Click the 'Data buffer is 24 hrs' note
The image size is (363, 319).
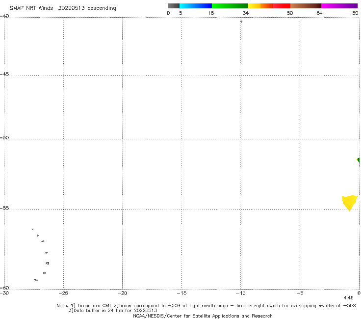tap(113, 311)
